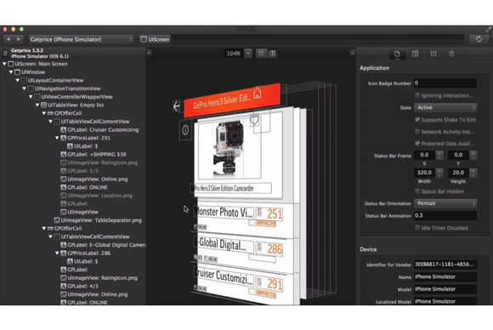
Task: Open the Application inspector tab icon
Action: (x=397, y=54)
